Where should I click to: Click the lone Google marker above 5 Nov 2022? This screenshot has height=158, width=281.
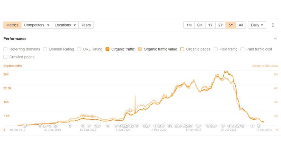click(198, 126)
